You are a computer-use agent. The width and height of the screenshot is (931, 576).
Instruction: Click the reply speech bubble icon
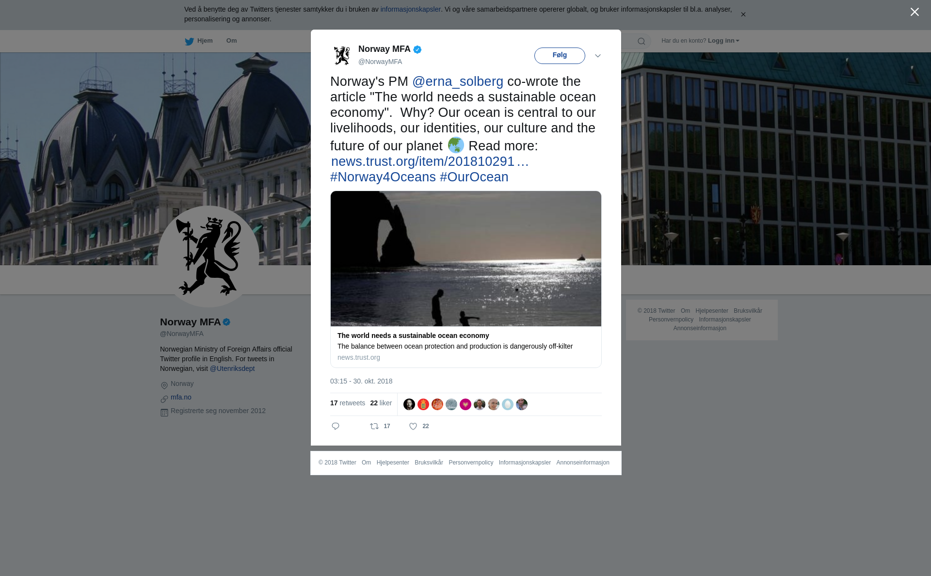[336, 426]
